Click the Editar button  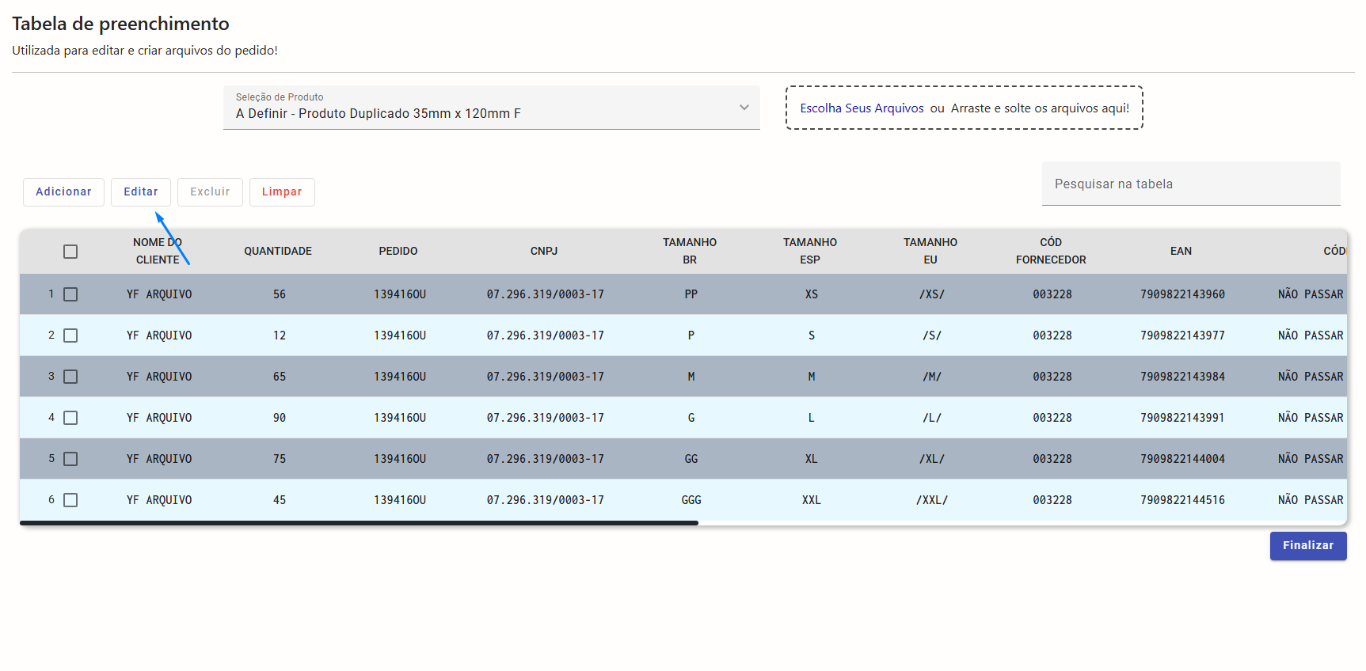(x=140, y=192)
